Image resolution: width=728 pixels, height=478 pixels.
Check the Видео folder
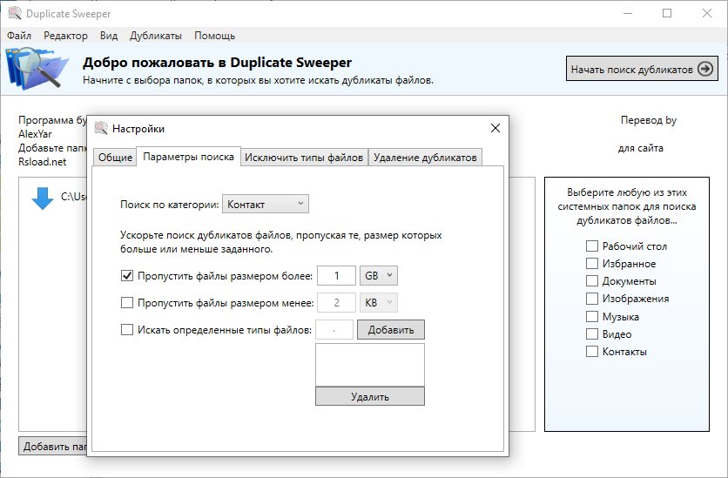click(592, 334)
